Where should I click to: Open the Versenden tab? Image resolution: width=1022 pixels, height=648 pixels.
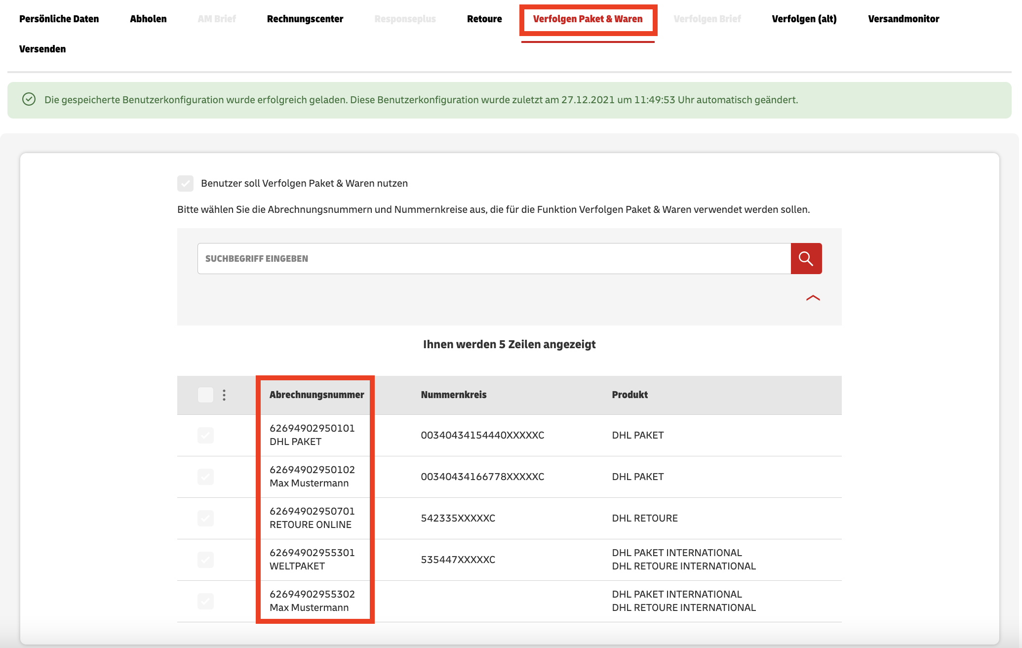tap(42, 49)
